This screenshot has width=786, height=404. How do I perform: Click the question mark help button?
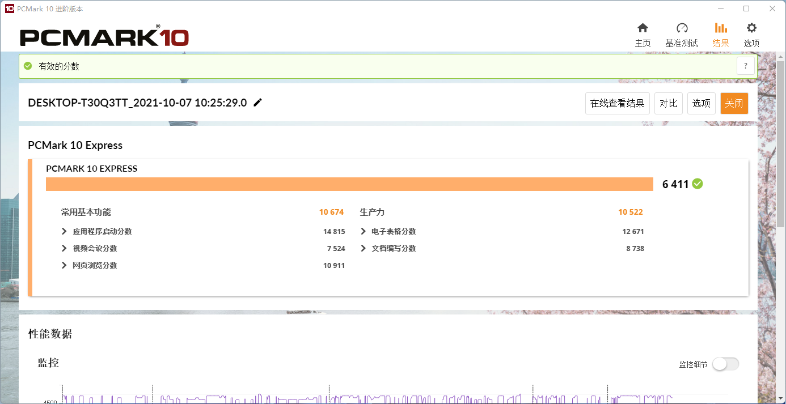746,66
